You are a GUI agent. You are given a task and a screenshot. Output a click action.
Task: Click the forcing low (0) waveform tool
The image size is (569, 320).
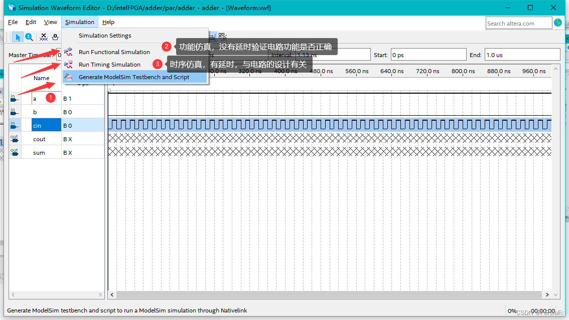coord(55,37)
